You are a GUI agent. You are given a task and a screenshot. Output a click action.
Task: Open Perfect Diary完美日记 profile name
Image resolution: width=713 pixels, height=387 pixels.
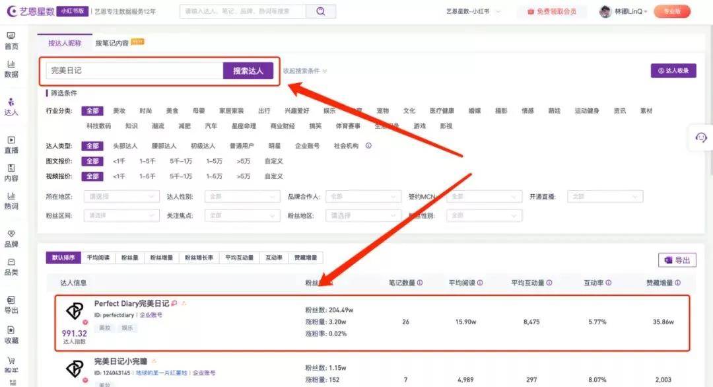pos(131,303)
